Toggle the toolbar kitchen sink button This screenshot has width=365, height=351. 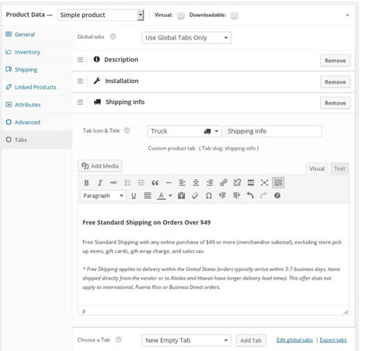click(x=278, y=182)
